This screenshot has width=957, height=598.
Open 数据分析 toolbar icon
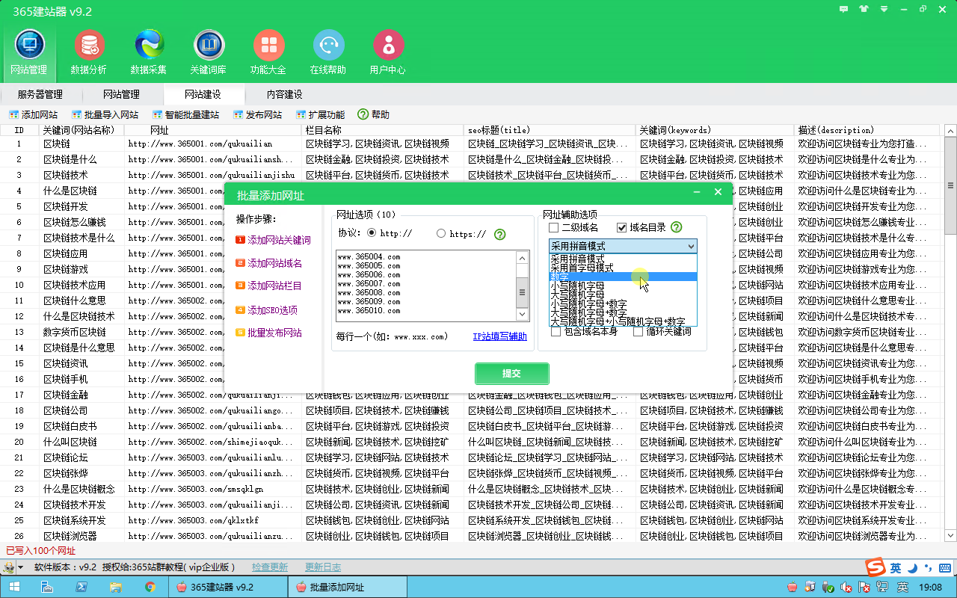coord(89,52)
